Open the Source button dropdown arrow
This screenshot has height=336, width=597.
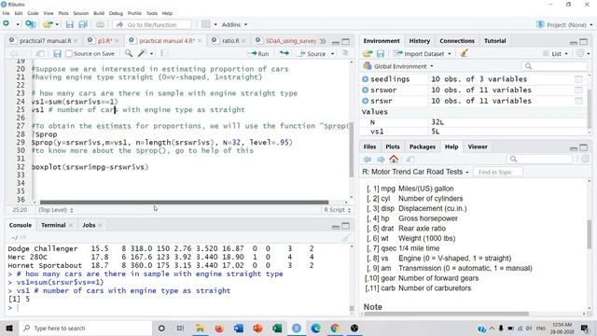click(x=332, y=54)
